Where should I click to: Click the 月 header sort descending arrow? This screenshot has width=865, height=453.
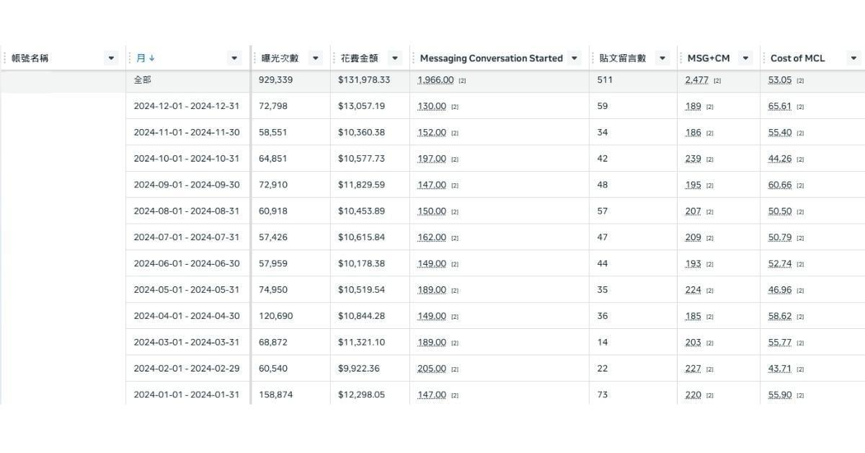click(152, 58)
